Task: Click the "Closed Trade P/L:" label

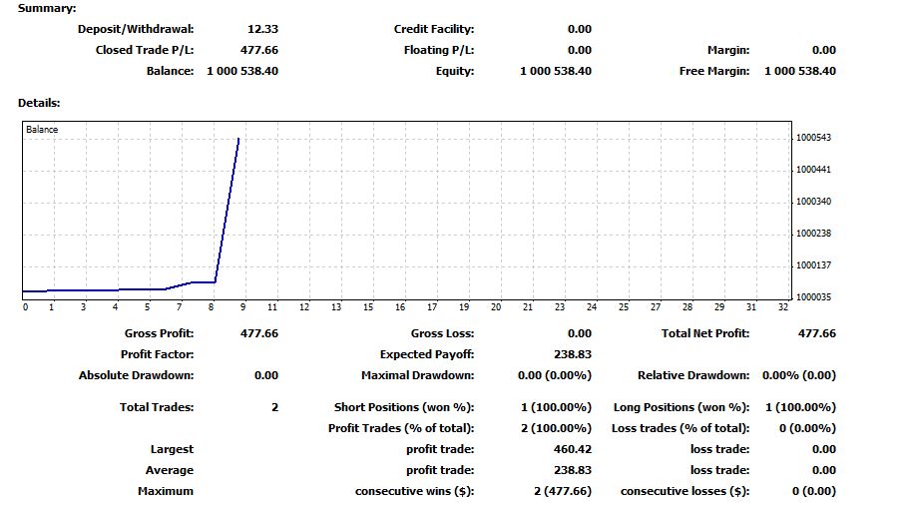Action: click(x=145, y=50)
